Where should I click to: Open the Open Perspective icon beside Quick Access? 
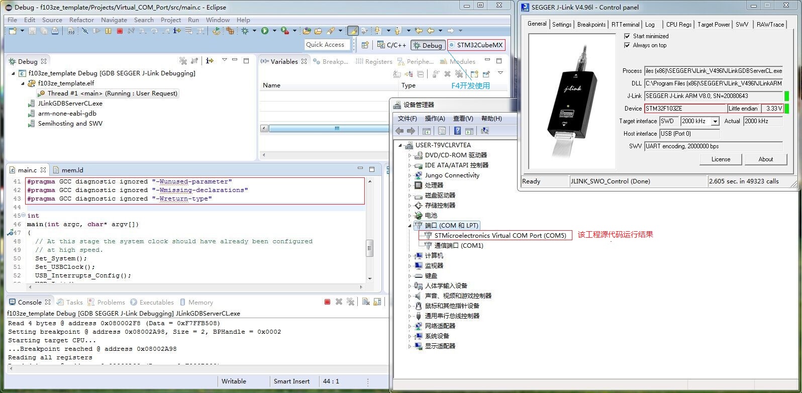point(365,45)
